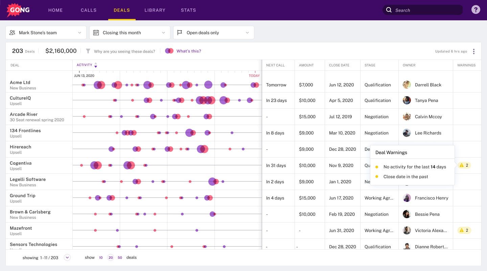The width and height of the screenshot is (487, 271).
Task: Click the team icon beside Mark Stone's team
Action: coord(12,32)
